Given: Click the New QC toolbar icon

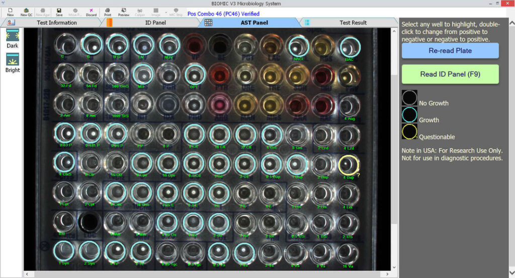Looking at the screenshot, I should pos(26,12).
